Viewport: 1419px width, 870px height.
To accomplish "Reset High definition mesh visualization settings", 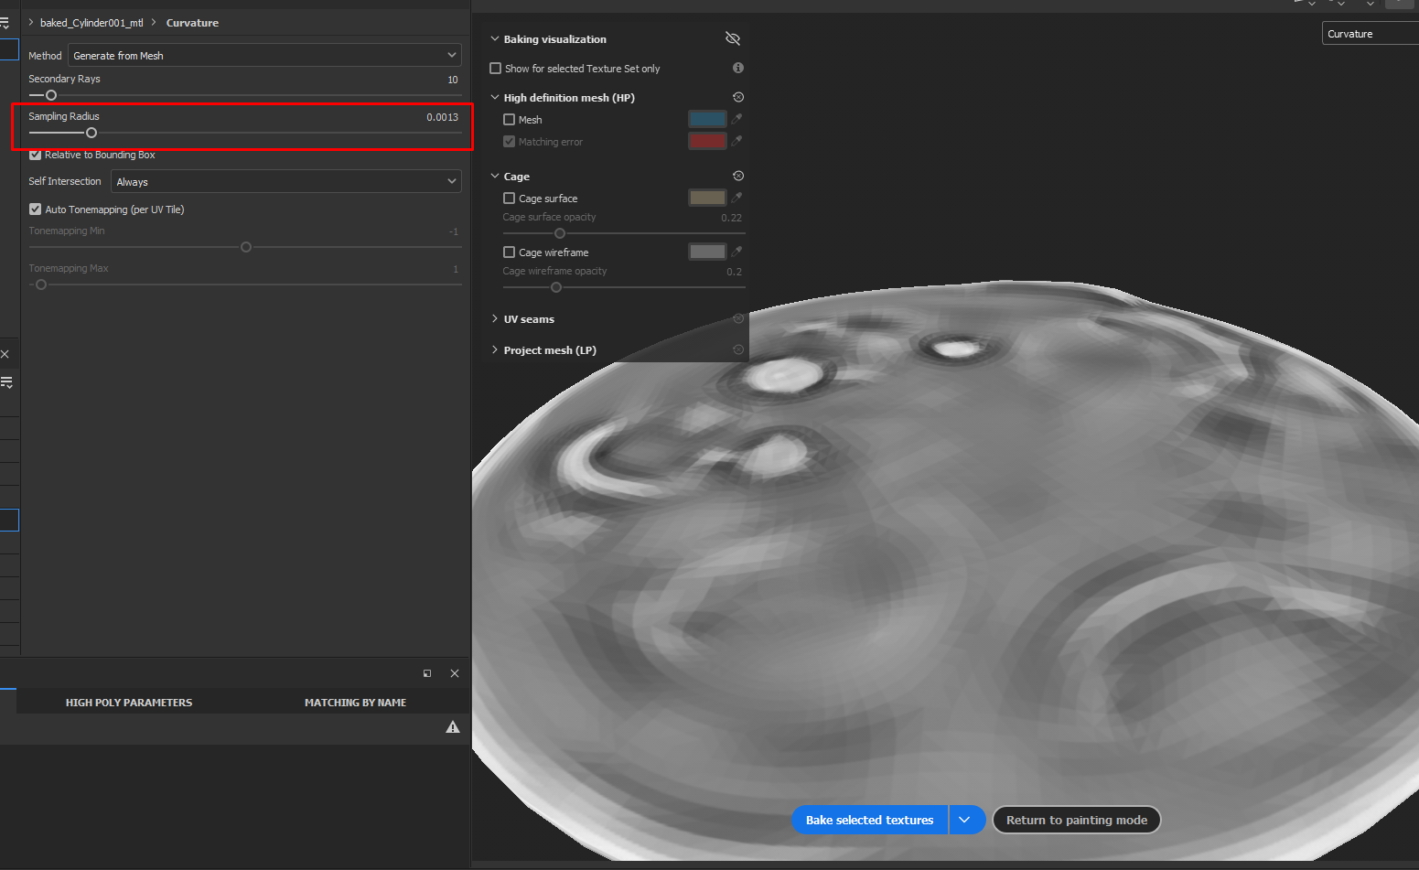I will 738,96.
